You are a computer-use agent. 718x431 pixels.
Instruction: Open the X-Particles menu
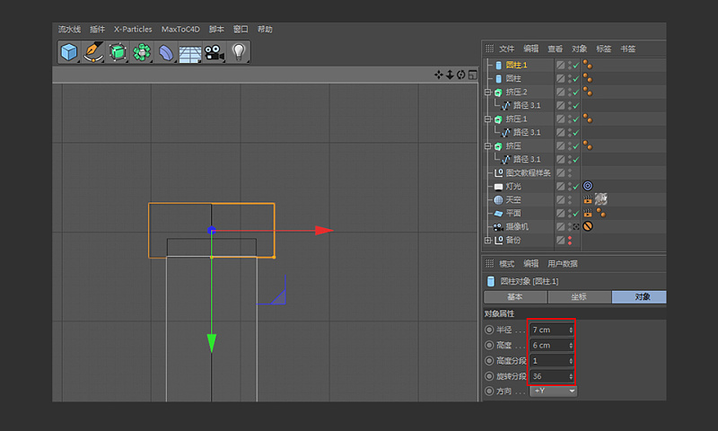(133, 30)
